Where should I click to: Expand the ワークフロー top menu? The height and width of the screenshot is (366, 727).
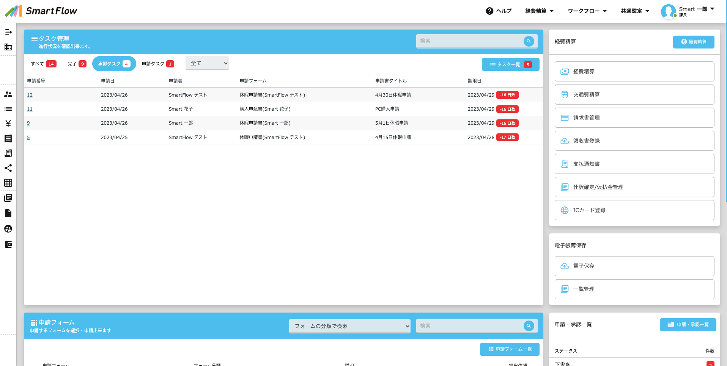[x=587, y=11]
